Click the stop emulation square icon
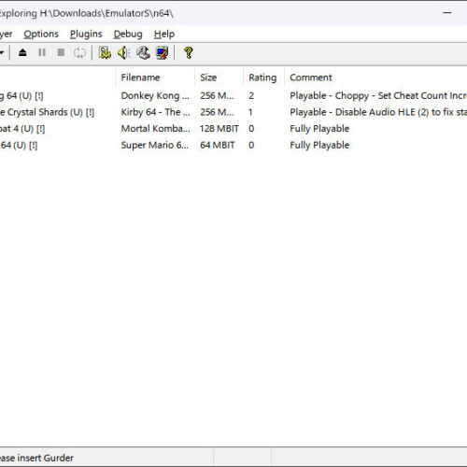This screenshot has height=467, width=467. 61,52
